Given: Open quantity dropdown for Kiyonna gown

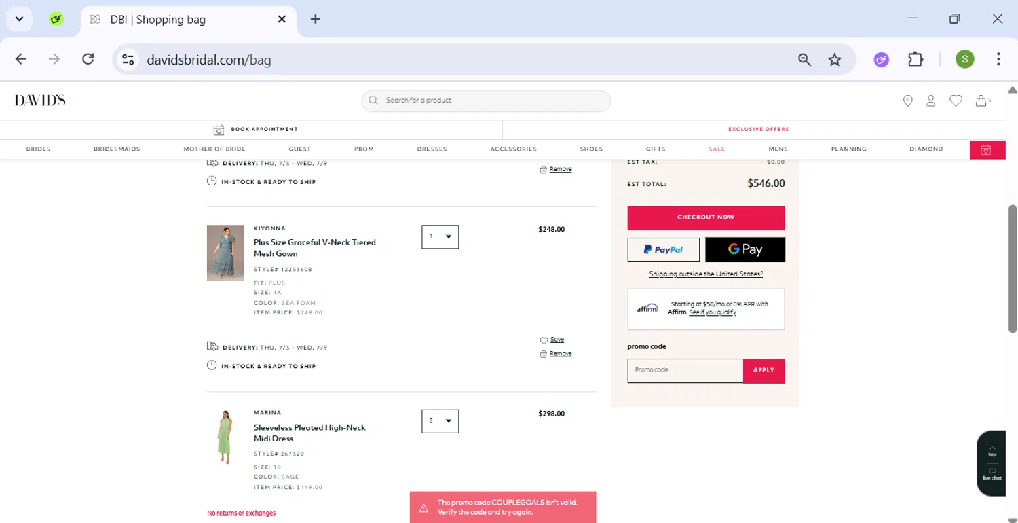Looking at the screenshot, I should click(440, 236).
